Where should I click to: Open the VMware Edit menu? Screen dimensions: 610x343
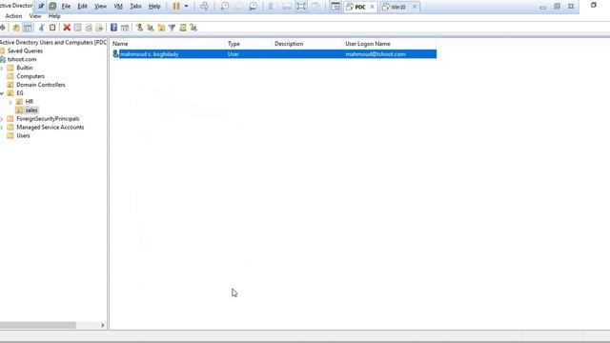(x=83, y=7)
